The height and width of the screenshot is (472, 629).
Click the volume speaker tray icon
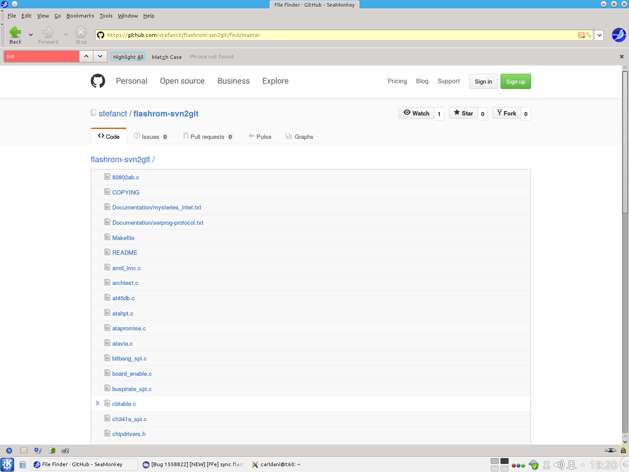pyautogui.click(x=559, y=465)
